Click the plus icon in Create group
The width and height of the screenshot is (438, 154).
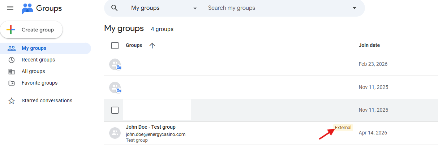pos(11,30)
